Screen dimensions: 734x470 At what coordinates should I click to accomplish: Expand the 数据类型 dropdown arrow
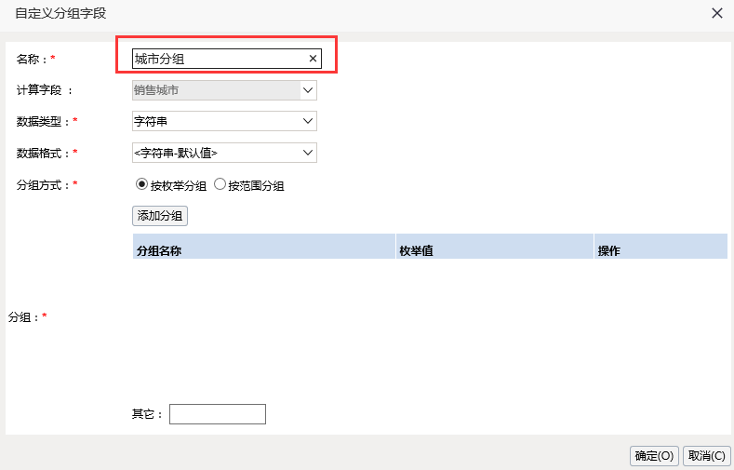(x=308, y=121)
